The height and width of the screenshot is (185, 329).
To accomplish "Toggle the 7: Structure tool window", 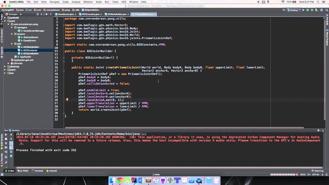I will point(2,36).
